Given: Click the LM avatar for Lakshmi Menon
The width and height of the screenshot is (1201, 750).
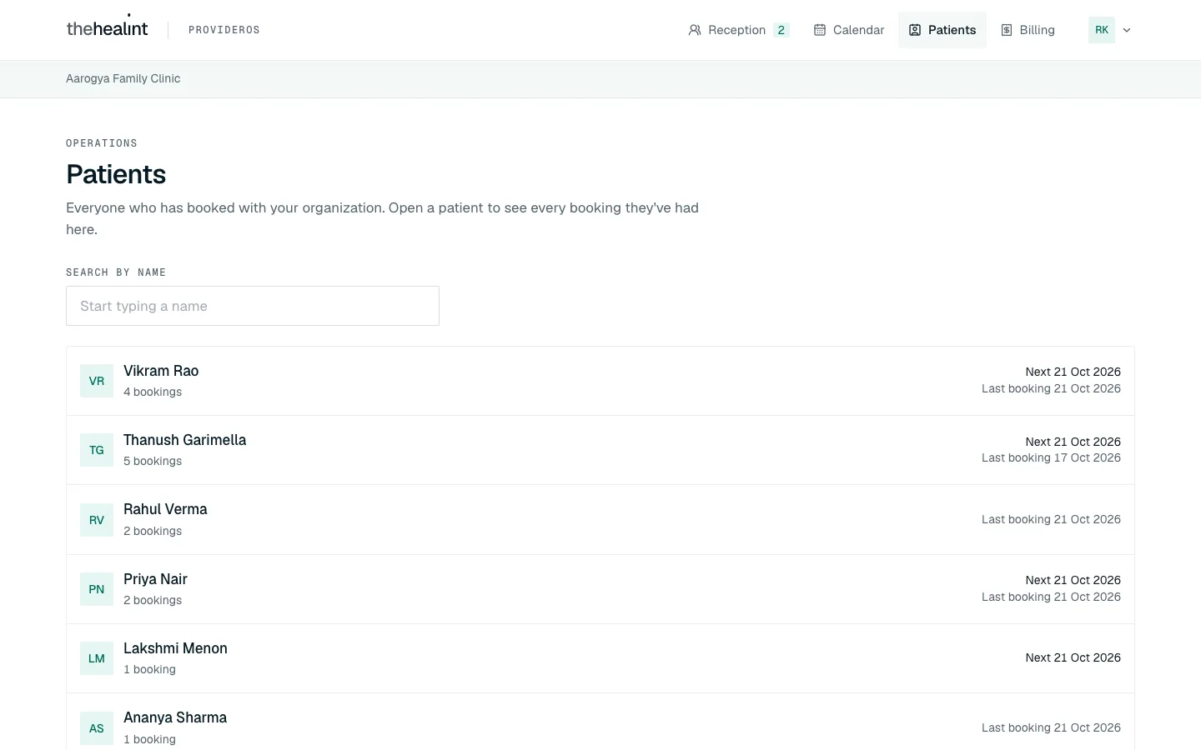Looking at the screenshot, I should [97, 658].
